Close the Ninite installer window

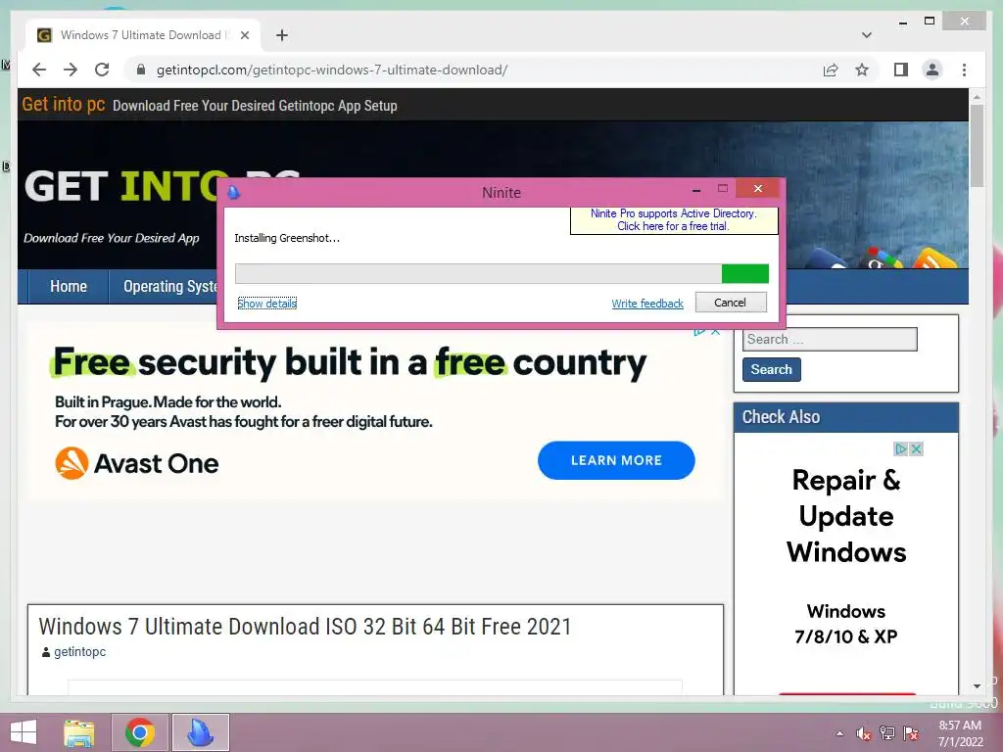tap(757, 189)
